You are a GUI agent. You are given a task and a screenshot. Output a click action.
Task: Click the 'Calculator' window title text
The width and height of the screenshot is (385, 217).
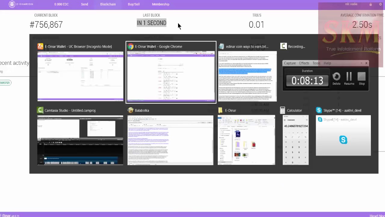click(x=294, y=110)
